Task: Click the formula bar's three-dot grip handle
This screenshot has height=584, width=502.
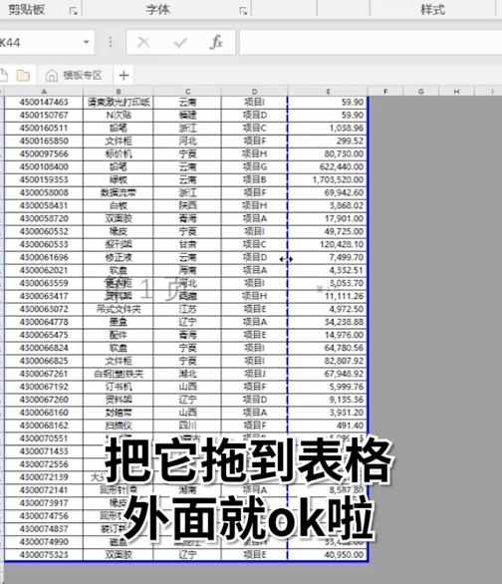Action: click(111, 42)
